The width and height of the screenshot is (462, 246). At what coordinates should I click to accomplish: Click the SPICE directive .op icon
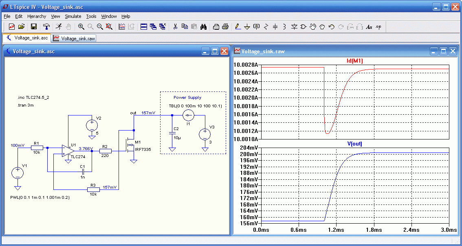coord(378,27)
